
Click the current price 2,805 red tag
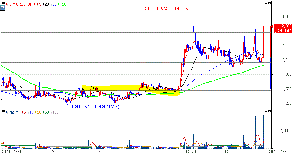(282, 28)
